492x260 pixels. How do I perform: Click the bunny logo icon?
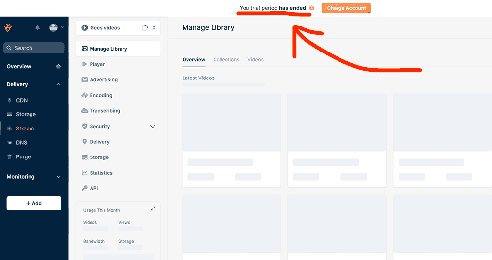pyautogui.click(x=8, y=27)
